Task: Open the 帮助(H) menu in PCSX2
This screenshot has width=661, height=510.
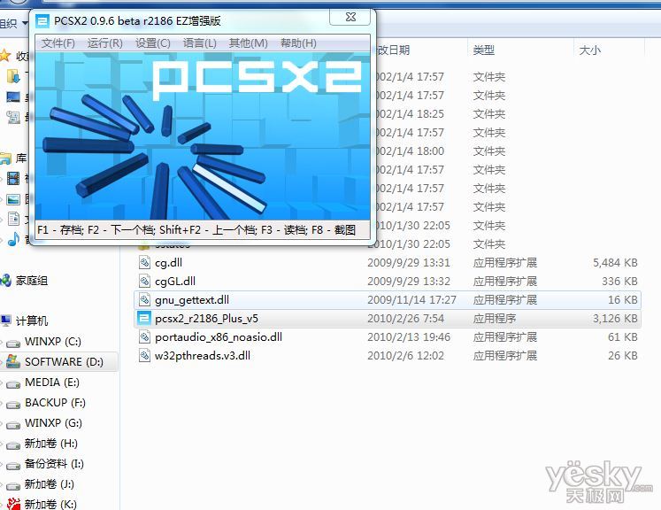Action: click(298, 43)
